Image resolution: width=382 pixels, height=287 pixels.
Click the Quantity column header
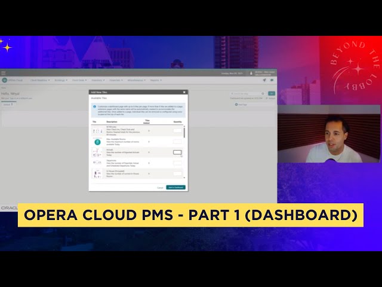coord(177,121)
